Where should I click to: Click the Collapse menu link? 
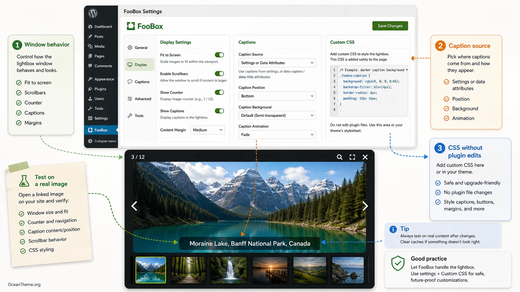click(x=105, y=141)
